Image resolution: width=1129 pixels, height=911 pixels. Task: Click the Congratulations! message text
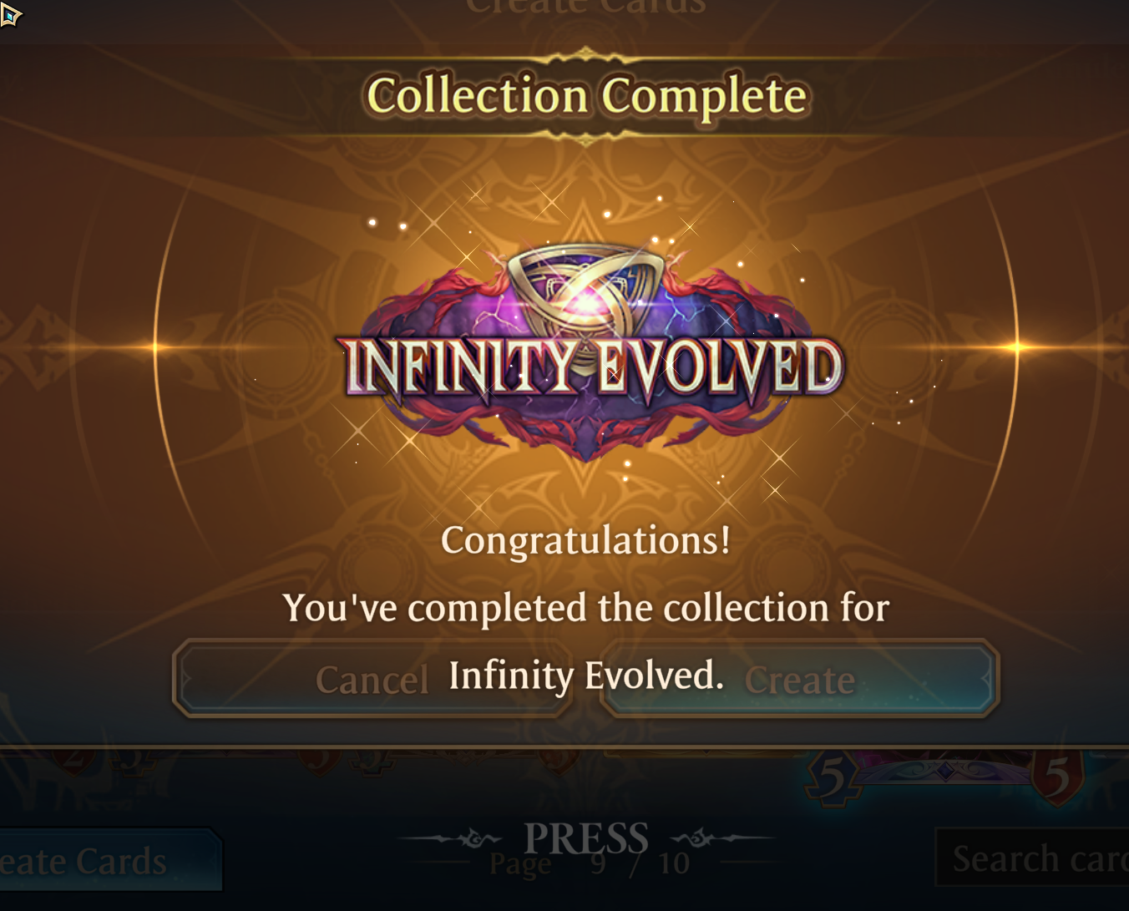(x=586, y=540)
